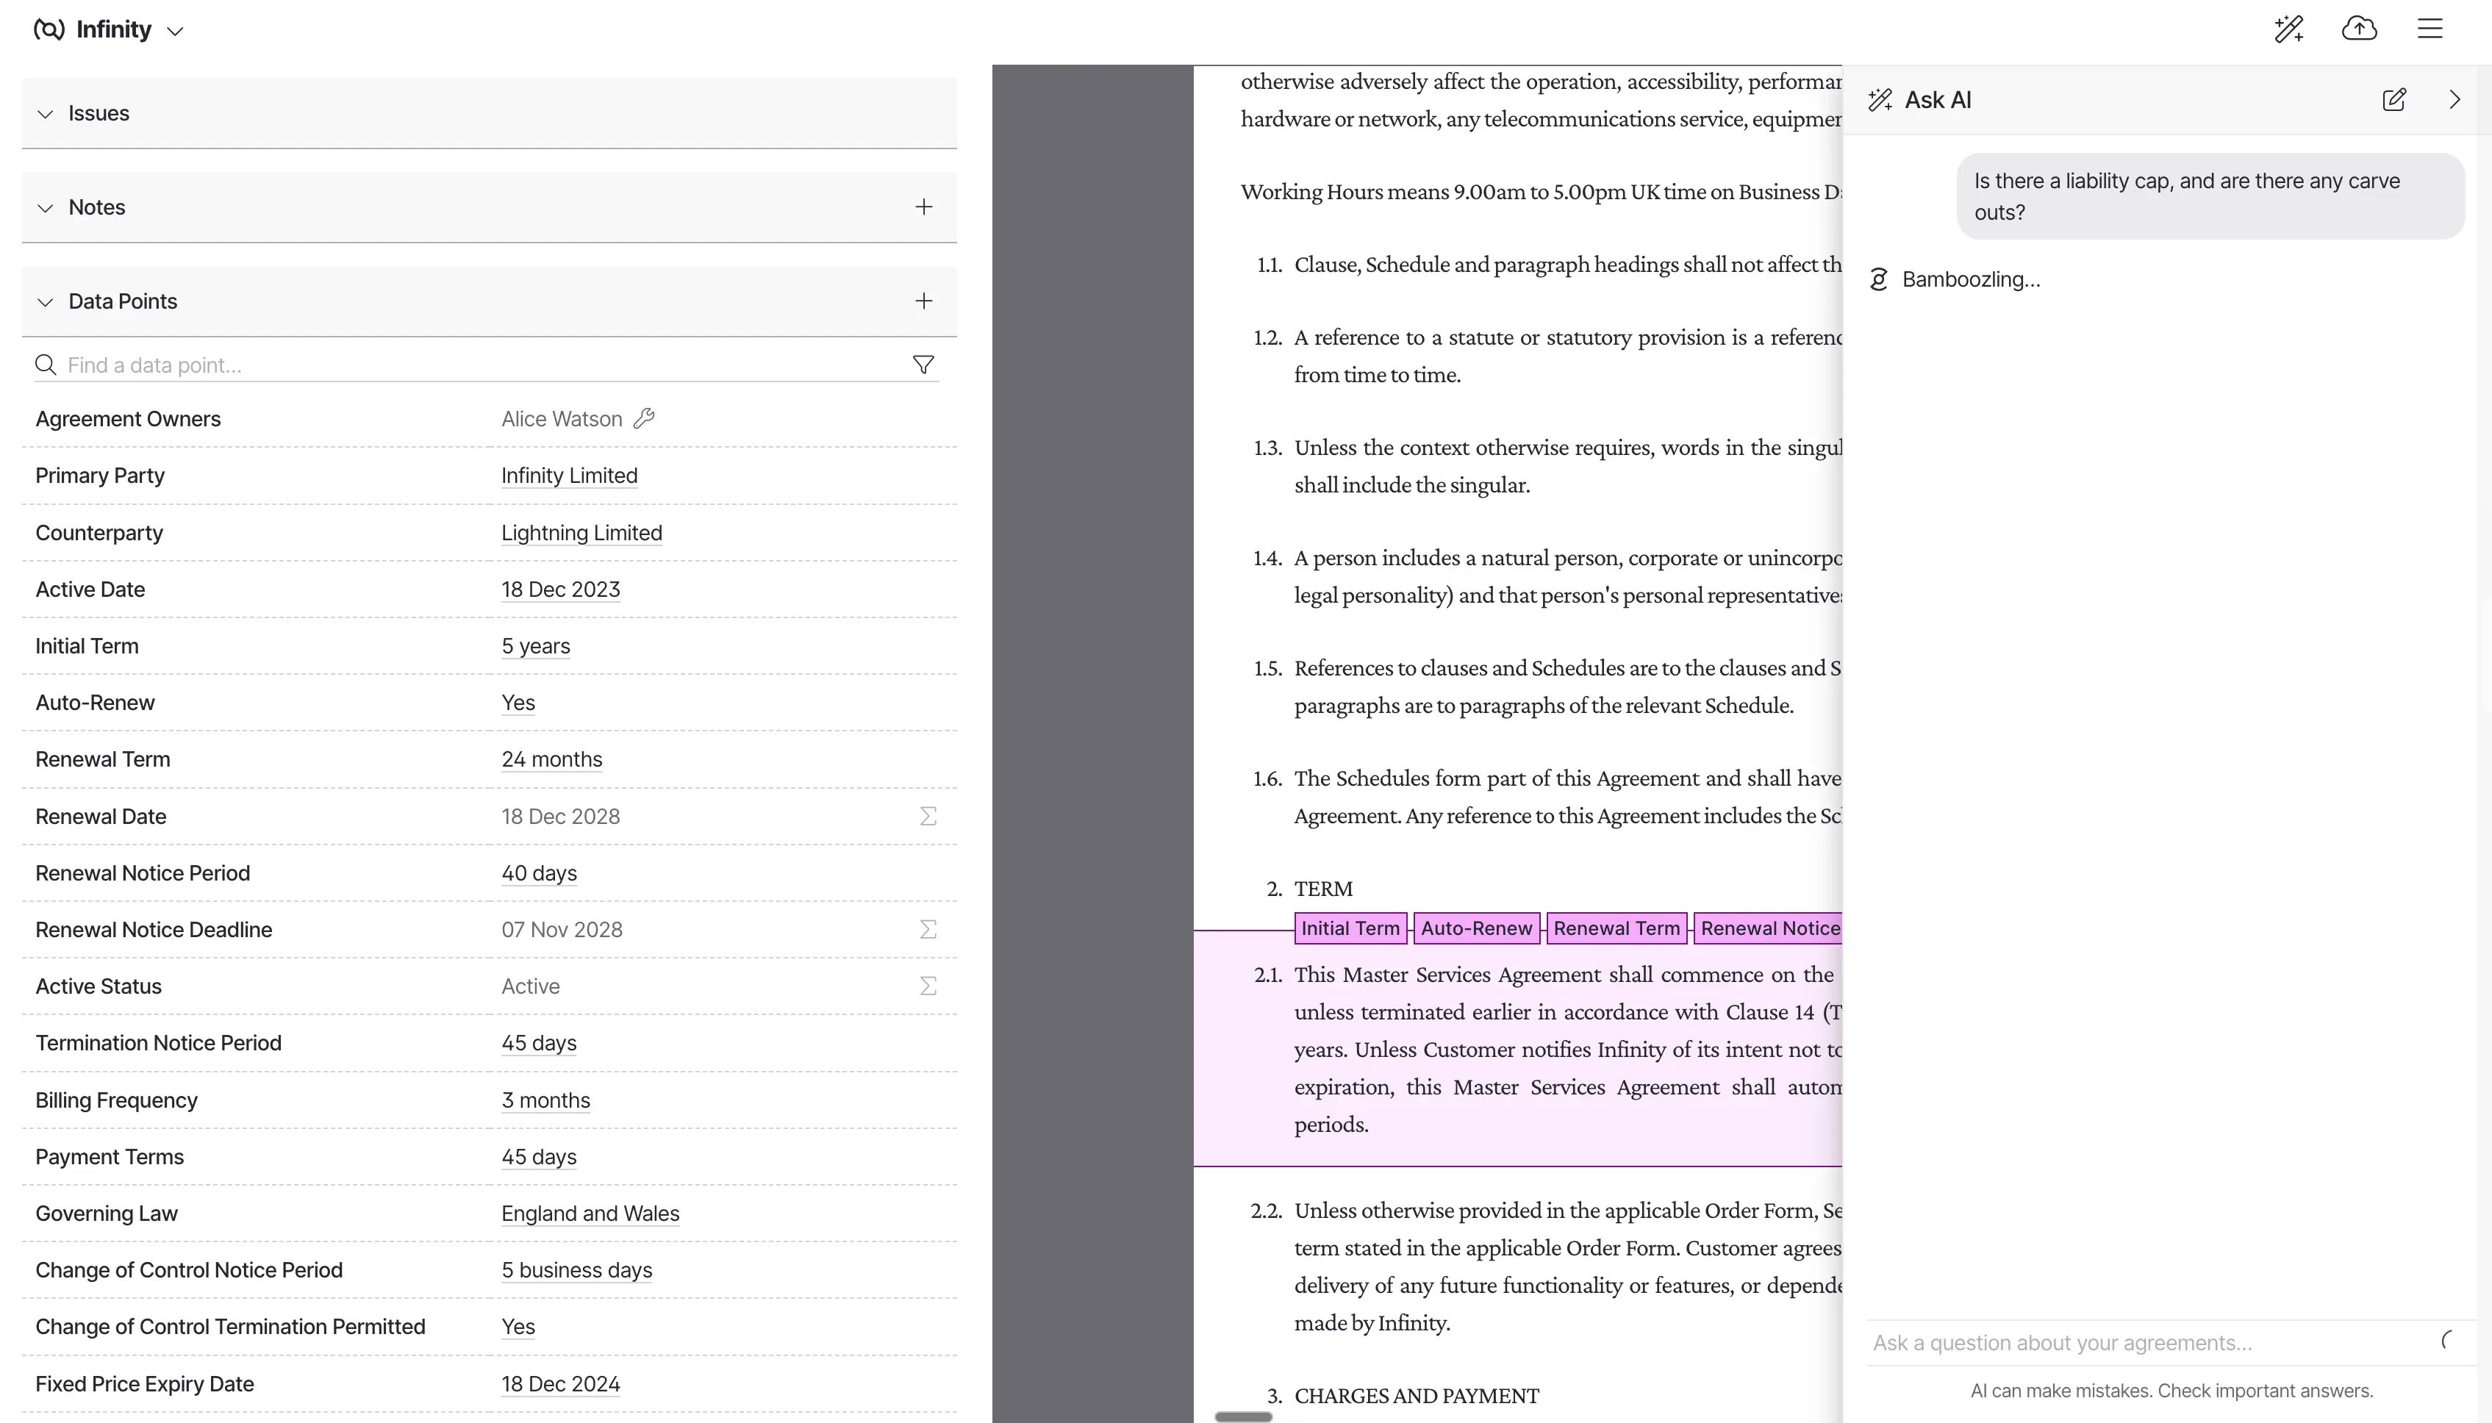Image resolution: width=2492 pixels, height=1423 pixels.
Task: Collapse the Data Points section
Action: [45, 302]
